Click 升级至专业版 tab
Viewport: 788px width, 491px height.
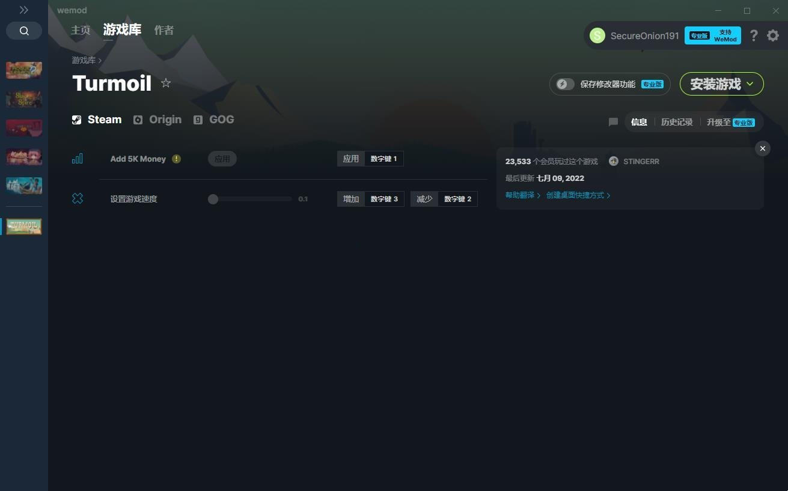(730, 122)
